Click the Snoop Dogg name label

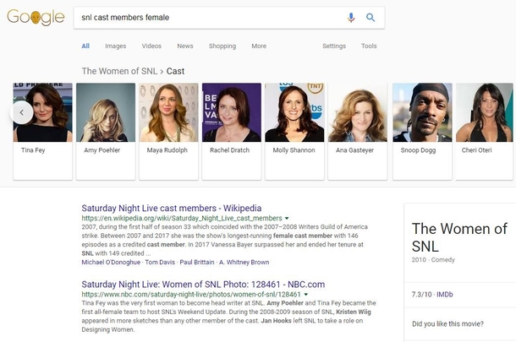(x=418, y=150)
